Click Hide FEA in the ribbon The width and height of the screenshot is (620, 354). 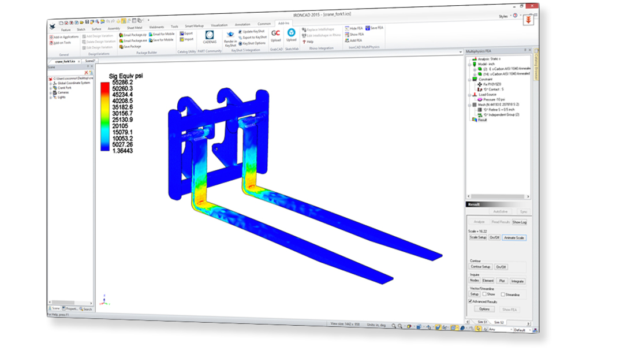coord(356,28)
